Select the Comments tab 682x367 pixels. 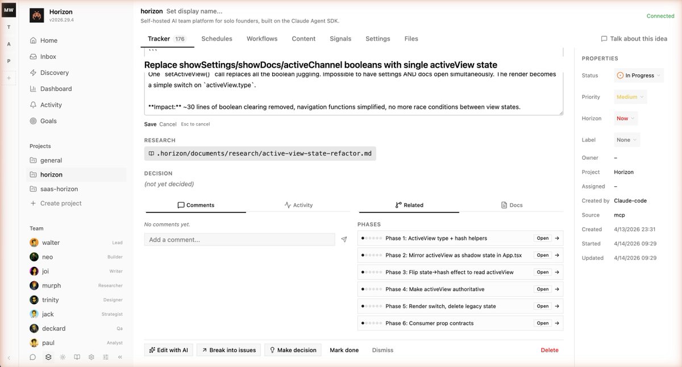click(196, 205)
